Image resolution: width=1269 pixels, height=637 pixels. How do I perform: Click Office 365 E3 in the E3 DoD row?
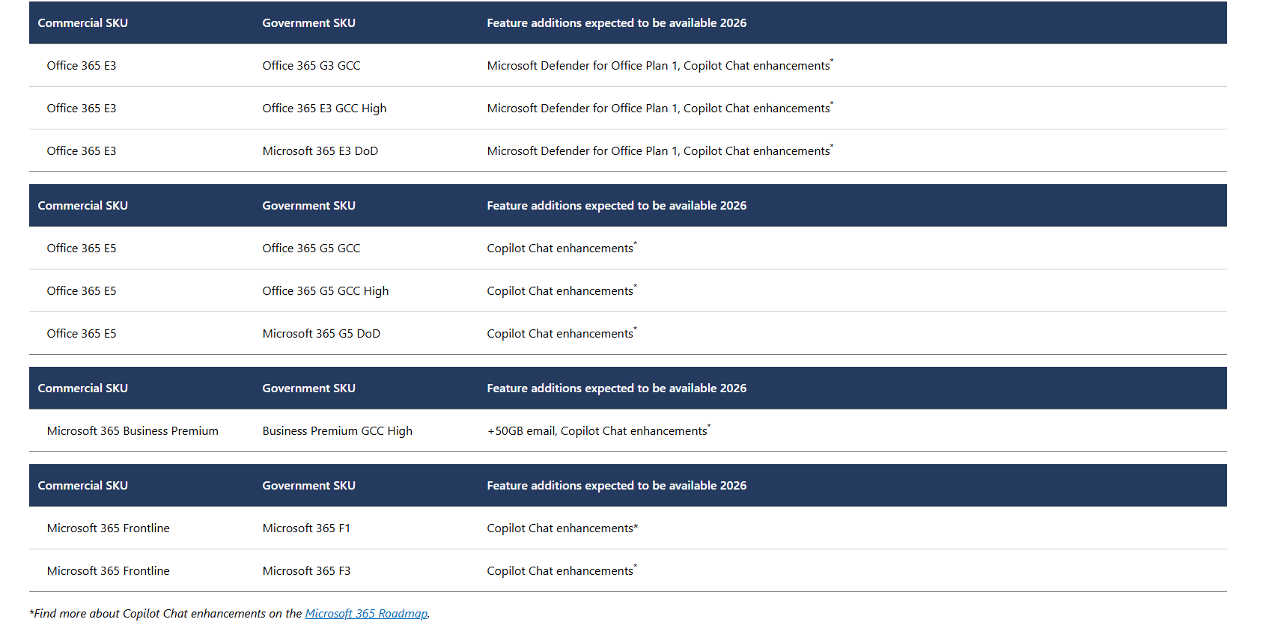[x=82, y=151]
